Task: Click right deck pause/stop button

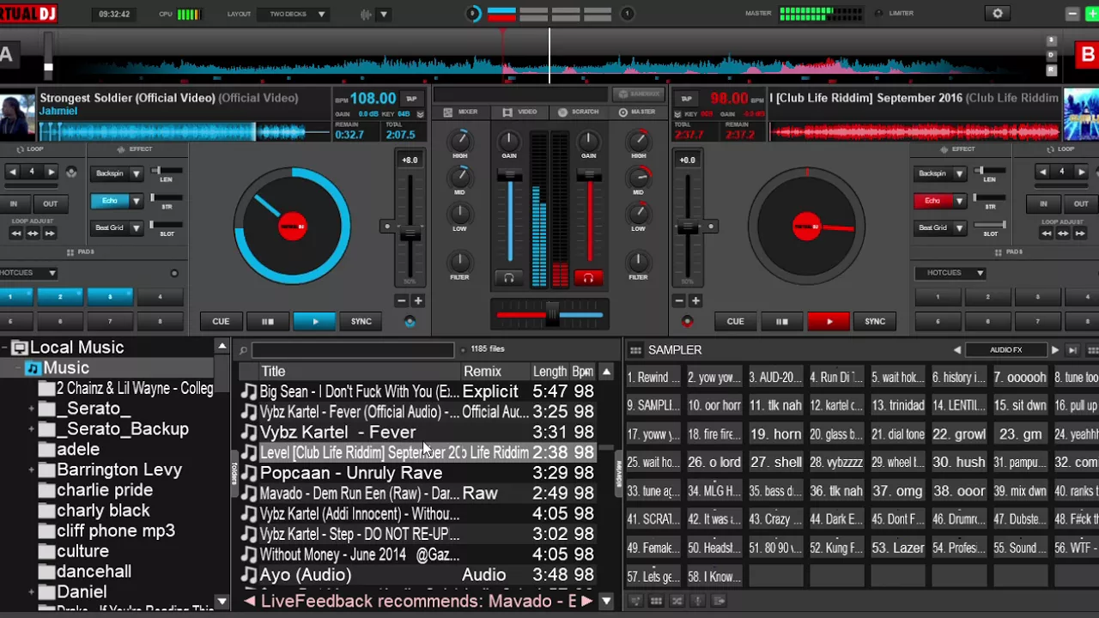Action: click(x=781, y=322)
